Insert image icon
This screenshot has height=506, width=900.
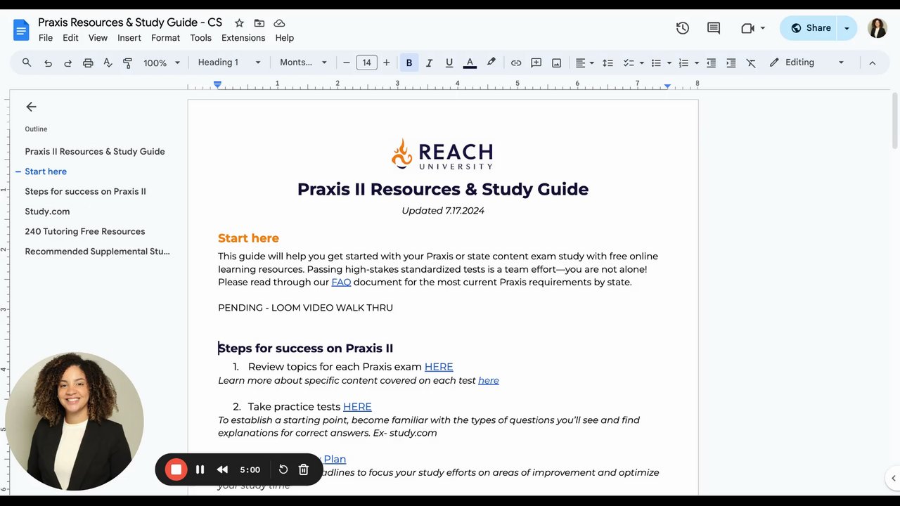click(557, 63)
